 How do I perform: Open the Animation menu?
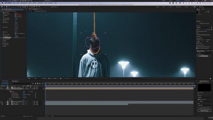coord(40,3)
